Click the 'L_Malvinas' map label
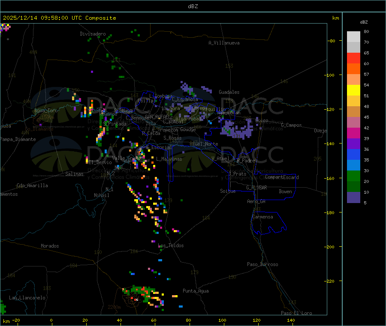The image size is (386, 326). pos(169,159)
